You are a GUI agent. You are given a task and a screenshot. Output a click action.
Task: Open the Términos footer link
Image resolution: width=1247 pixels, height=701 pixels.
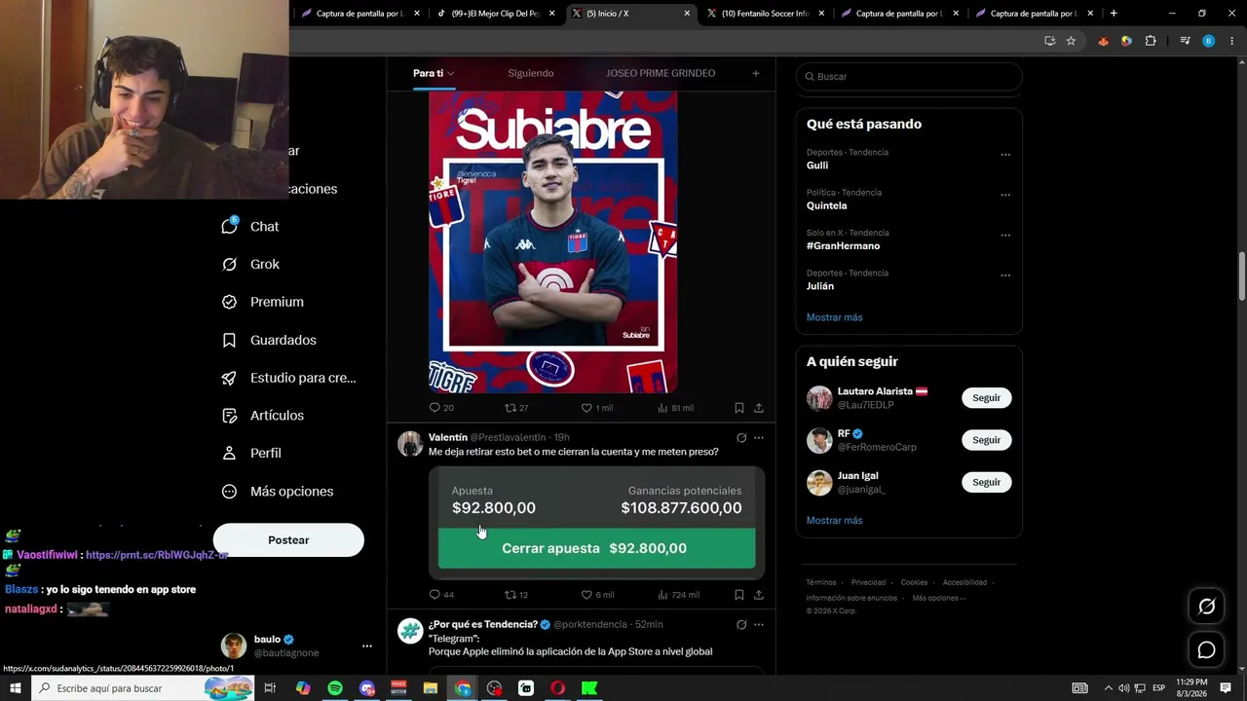click(820, 582)
